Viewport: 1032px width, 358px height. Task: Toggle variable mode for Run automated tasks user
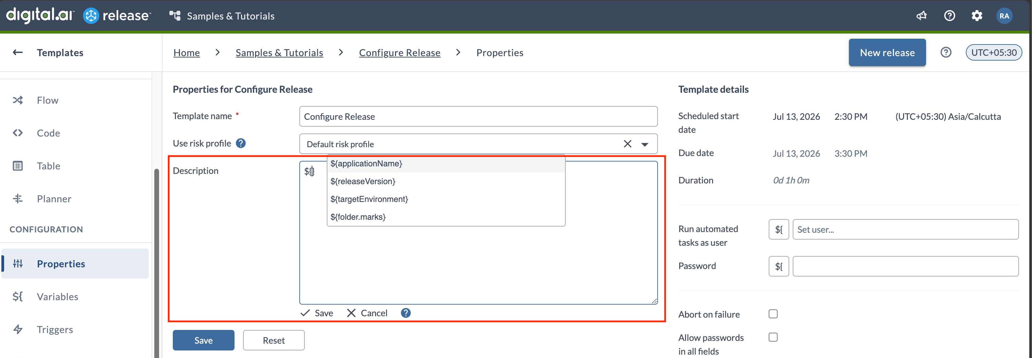click(x=778, y=229)
